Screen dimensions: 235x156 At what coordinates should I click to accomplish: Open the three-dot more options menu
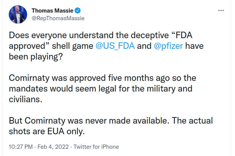pyautogui.click(x=221, y=11)
